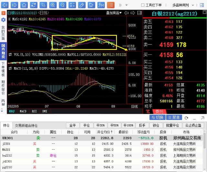The width and height of the screenshot is (207, 172).
Task: Expand sidebar down arrow at bottom
Action: 2,111
